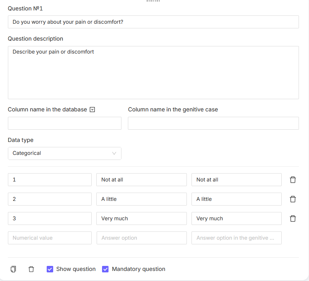This screenshot has height=281, width=309.
Task: Click the empty Answer option field
Action: [x=141, y=238]
